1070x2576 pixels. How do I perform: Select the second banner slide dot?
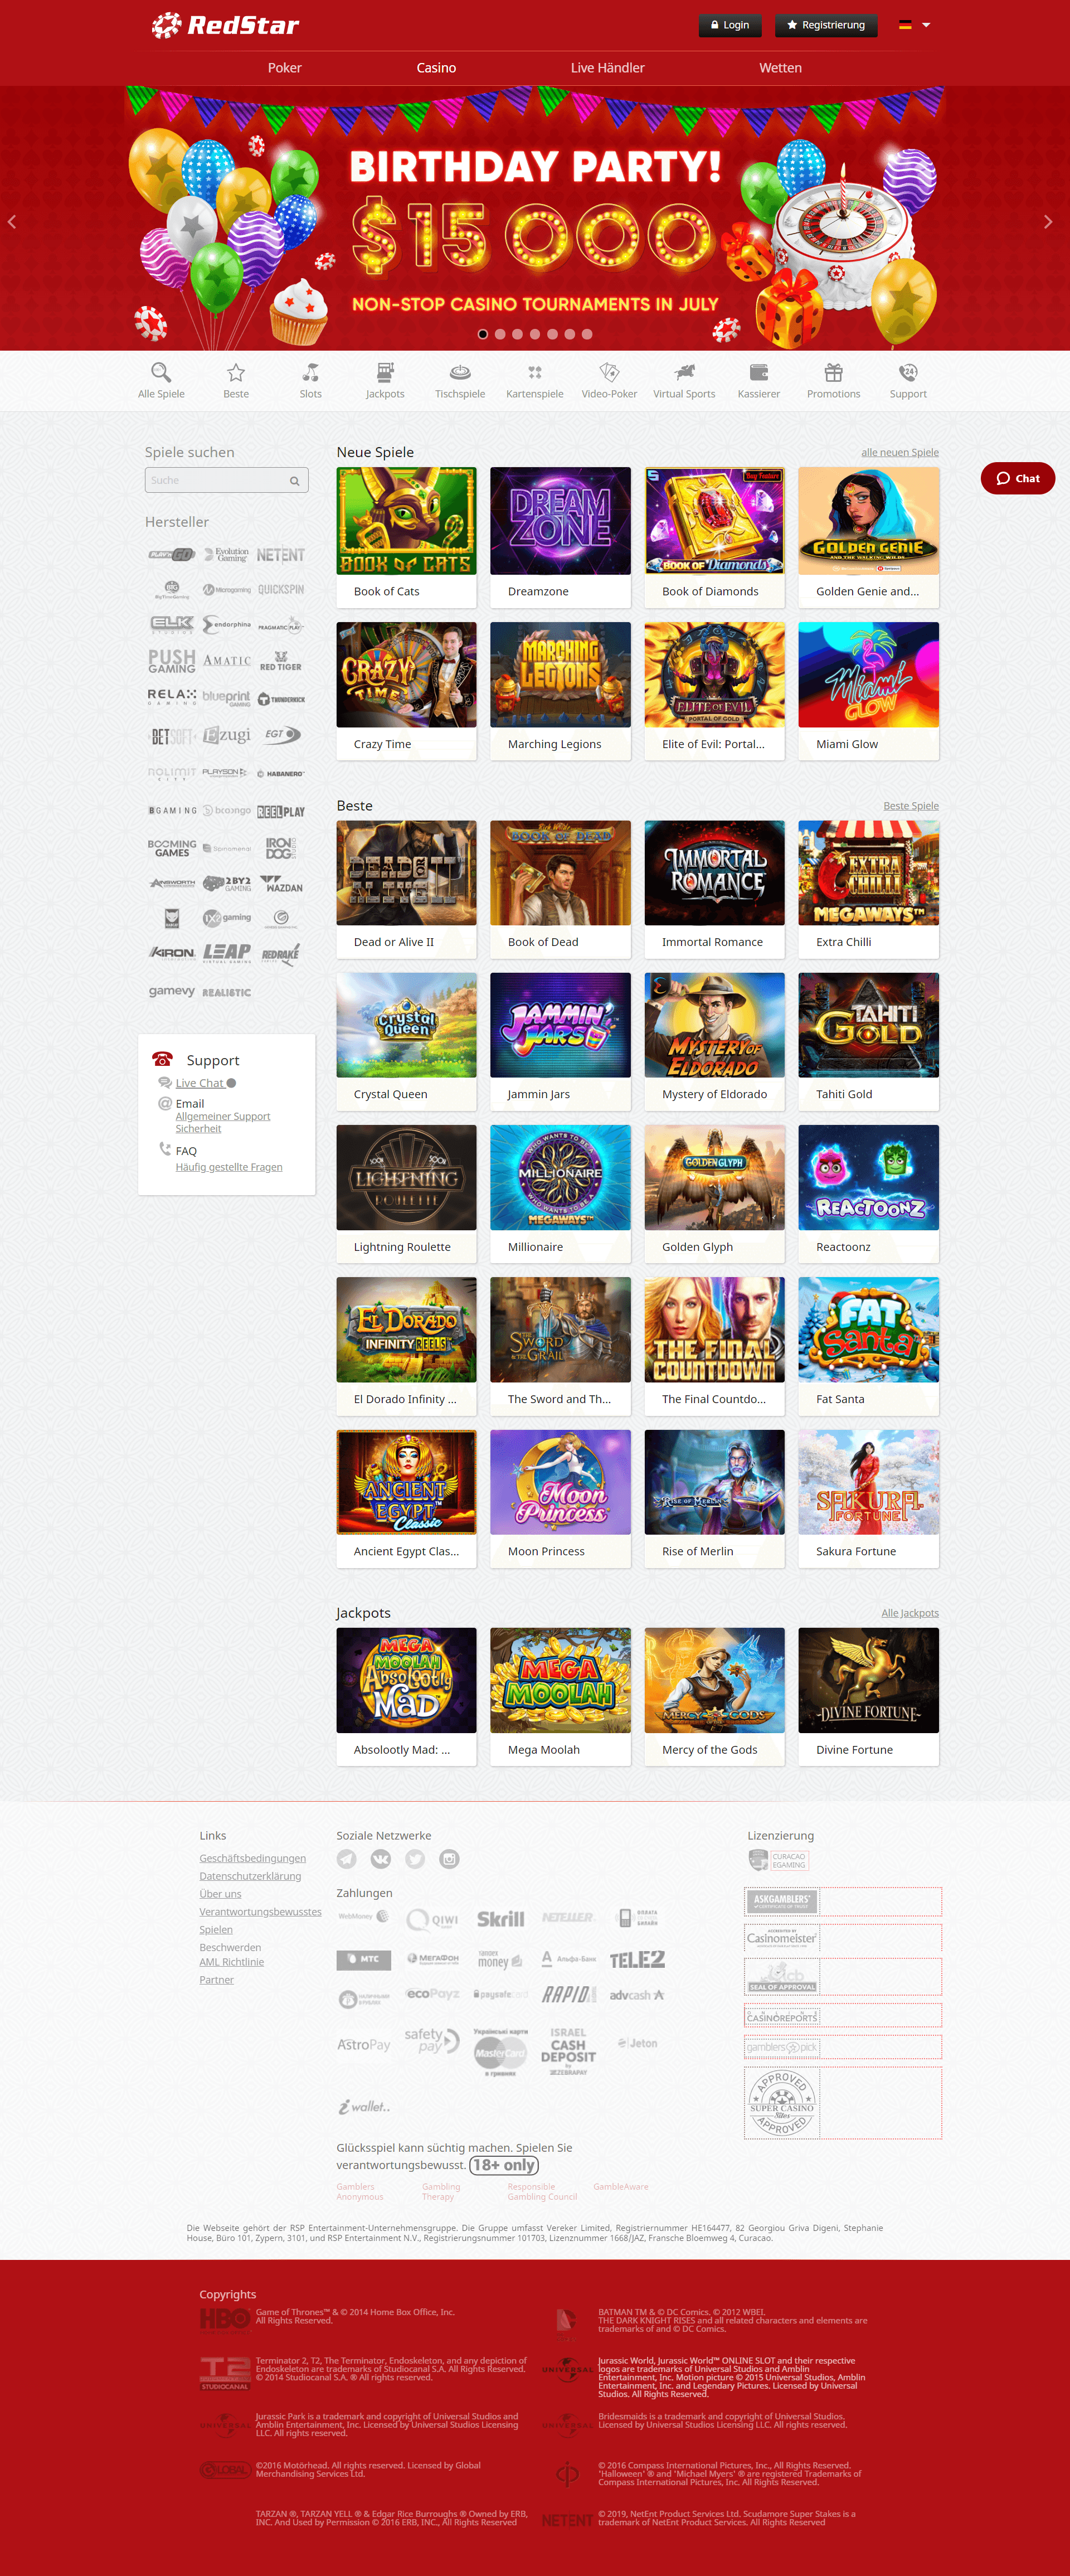click(500, 334)
